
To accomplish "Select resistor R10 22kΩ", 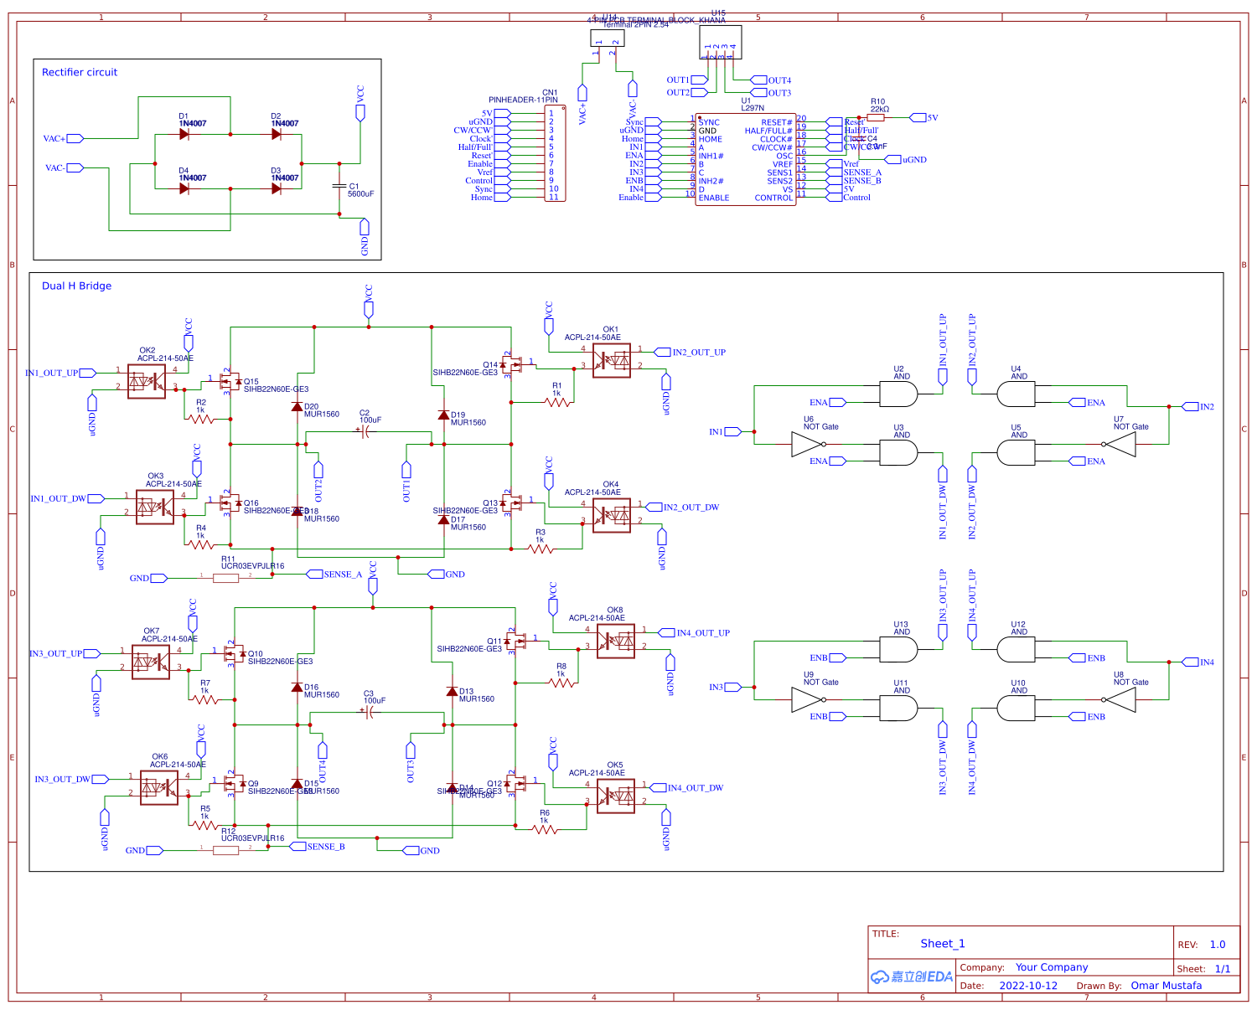I will [x=877, y=118].
